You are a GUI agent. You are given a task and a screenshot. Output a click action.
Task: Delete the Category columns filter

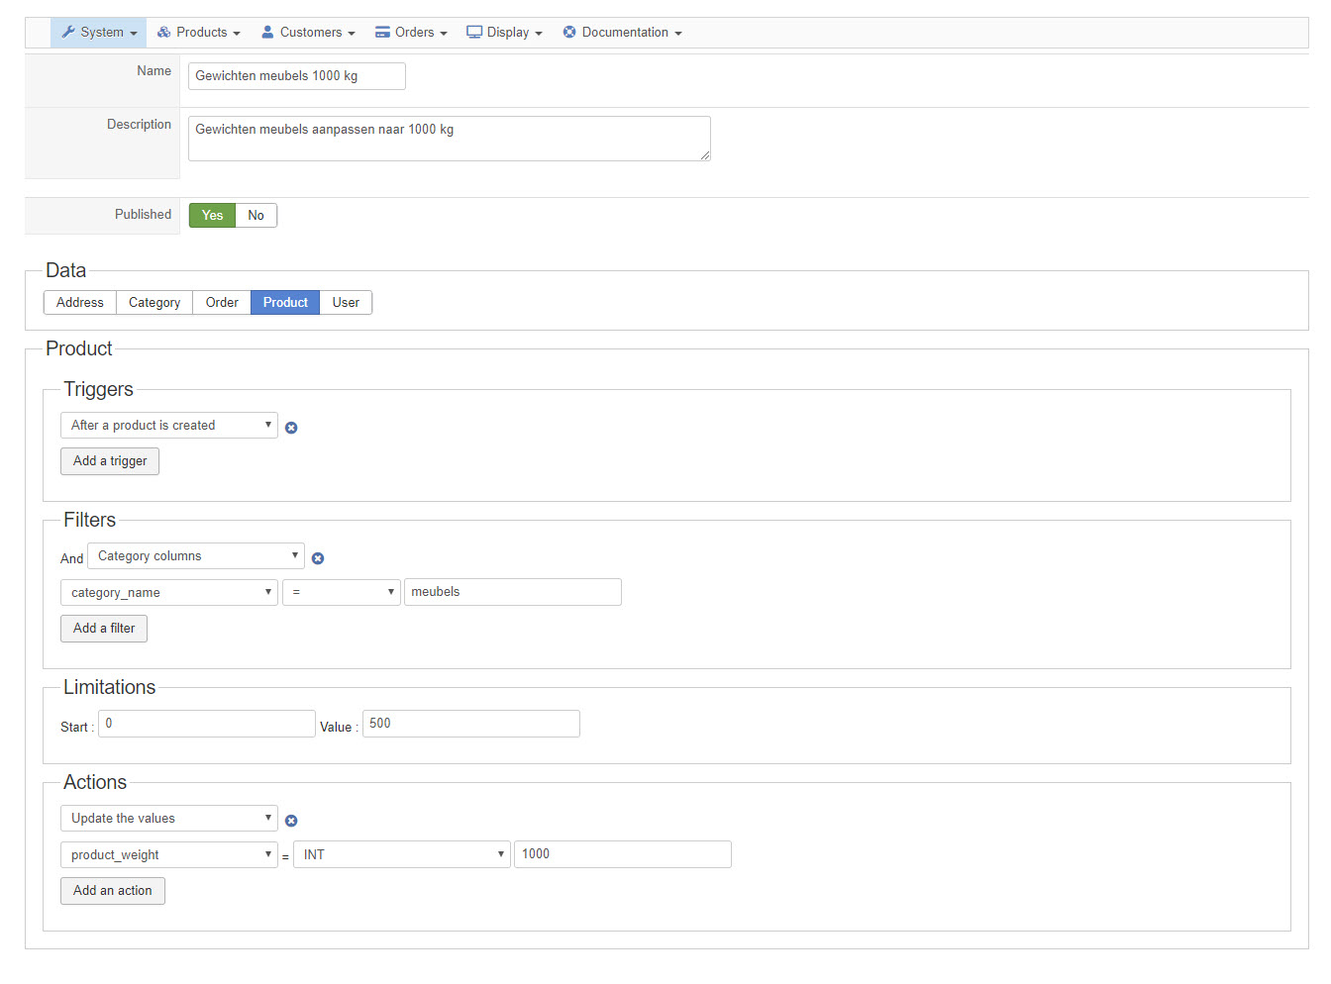pos(318,558)
